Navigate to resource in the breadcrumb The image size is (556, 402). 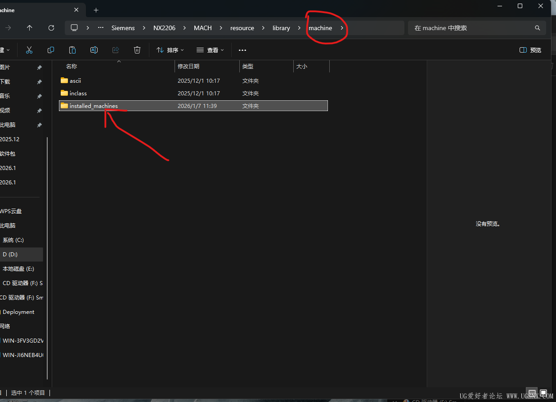tap(242, 28)
